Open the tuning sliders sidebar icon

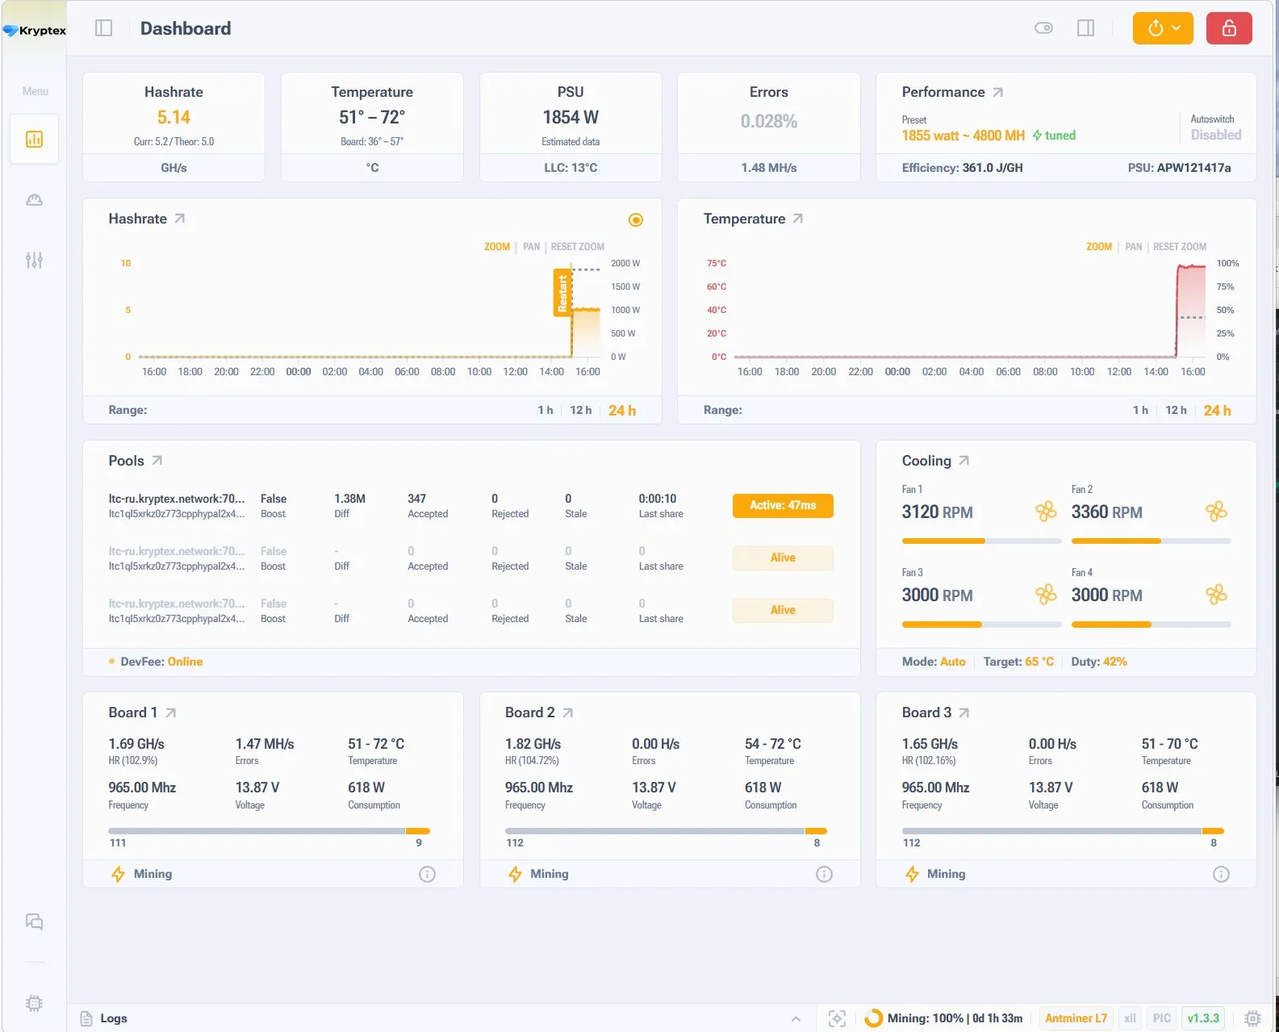(x=34, y=260)
